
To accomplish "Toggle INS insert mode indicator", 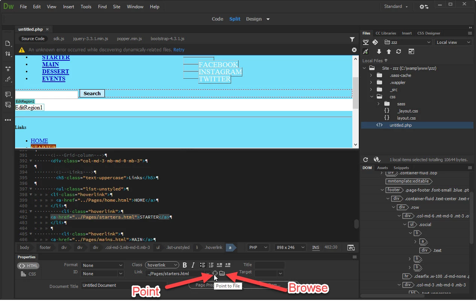I will 316,247.
